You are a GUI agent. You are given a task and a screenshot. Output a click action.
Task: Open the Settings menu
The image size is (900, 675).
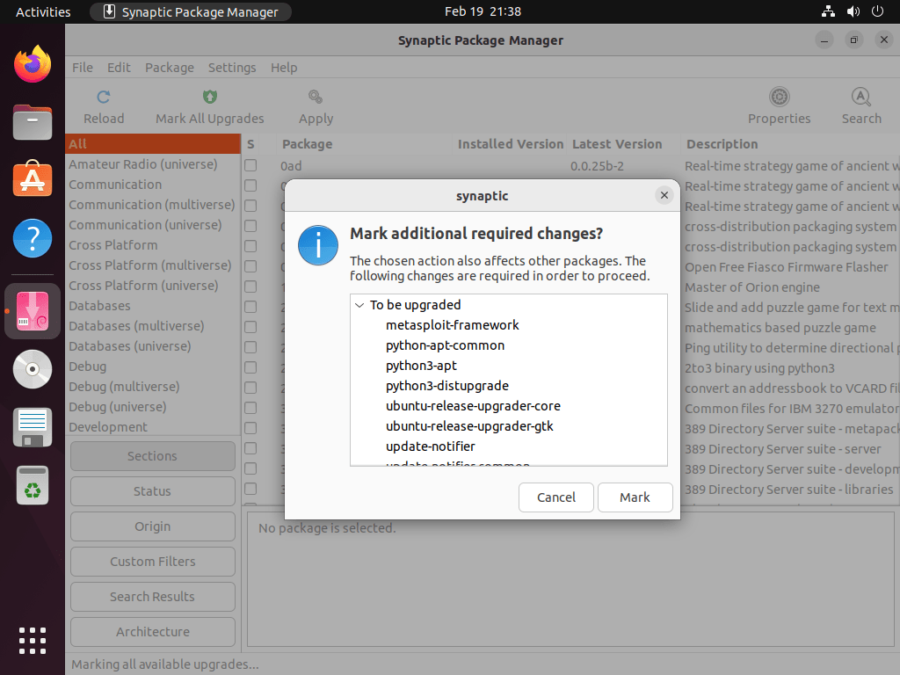point(232,68)
